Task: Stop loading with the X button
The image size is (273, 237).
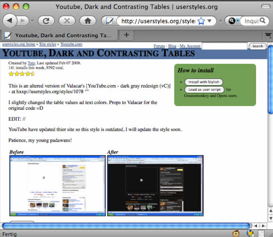Action: pos(67,21)
